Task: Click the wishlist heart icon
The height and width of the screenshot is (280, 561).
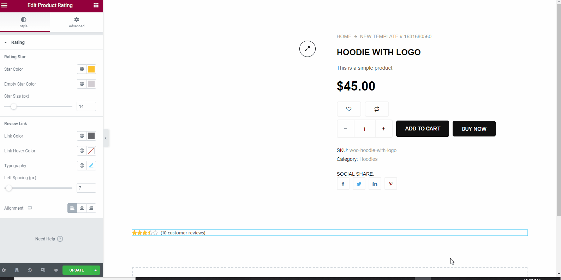Action: [349, 109]
